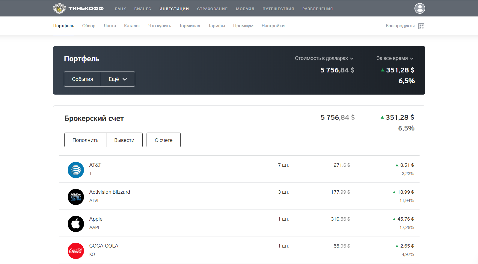Select СТРАХОВАНИЕ in top navigation

[x=212, y=9]
